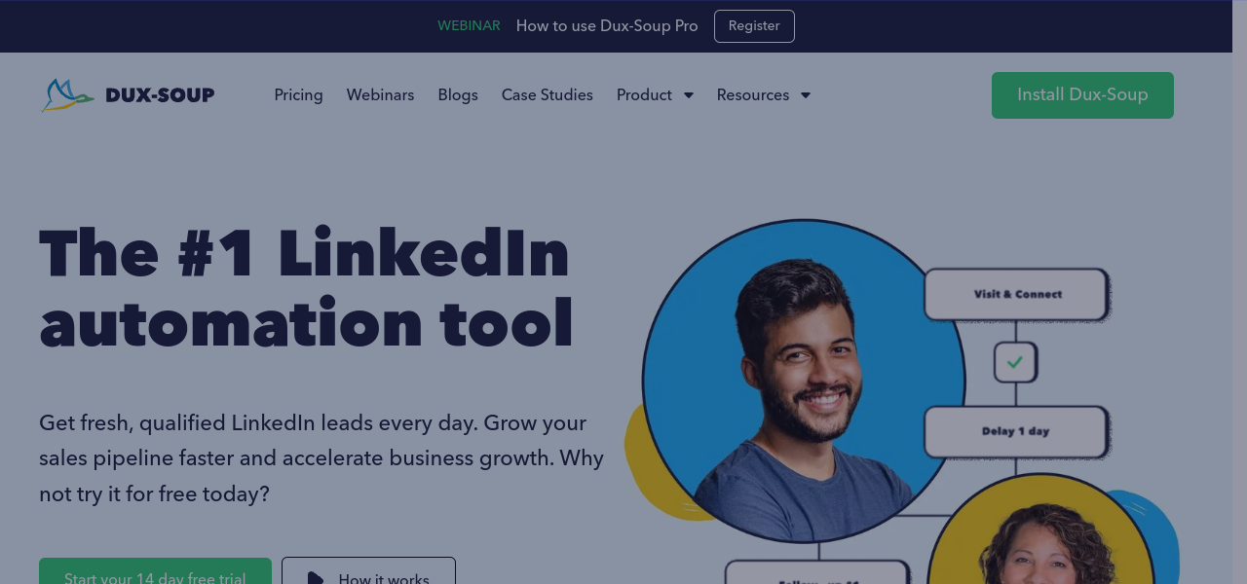This screenshot has height=584, width=1247.
Task: Click the Dux-Soup bird logo
Action: pyautogui.click(x=68, y=95)
